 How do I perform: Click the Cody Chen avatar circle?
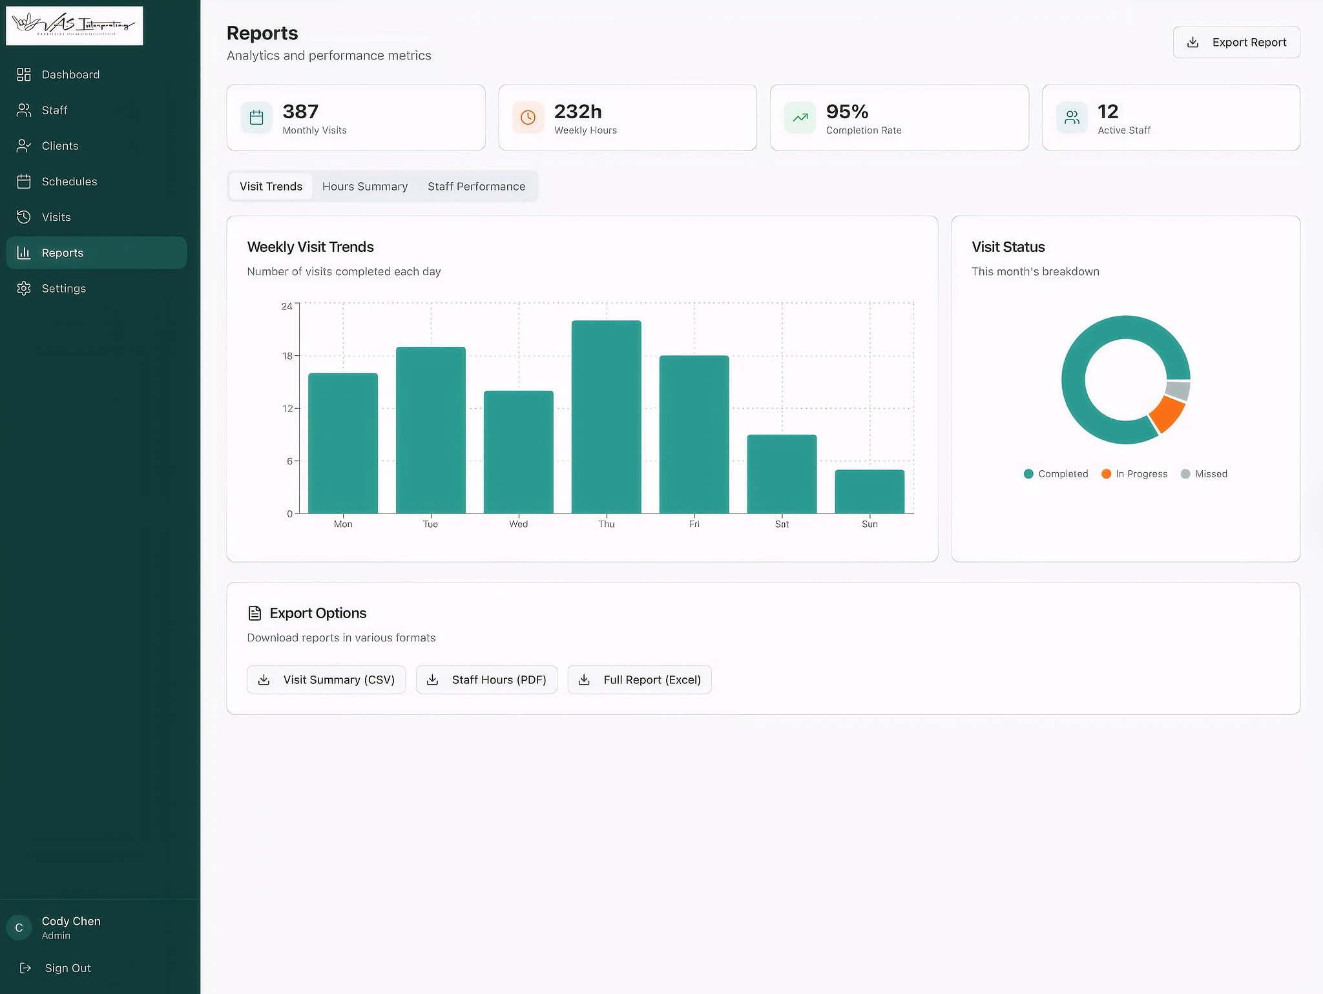coord(19,927)
